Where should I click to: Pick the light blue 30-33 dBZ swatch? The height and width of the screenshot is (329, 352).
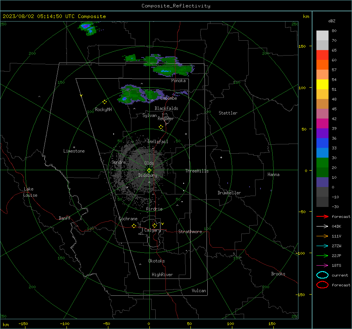tap(322, 153)
